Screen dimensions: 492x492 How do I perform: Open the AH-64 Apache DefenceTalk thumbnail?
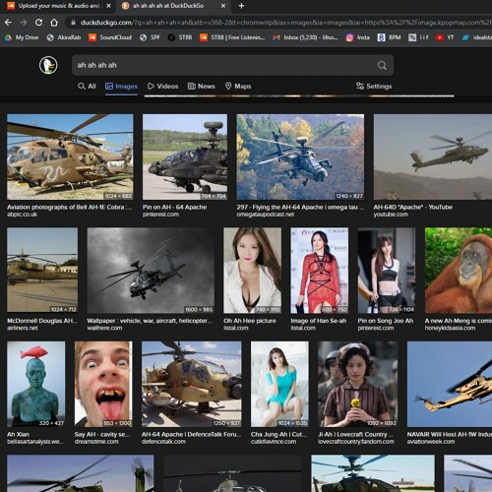192,384
